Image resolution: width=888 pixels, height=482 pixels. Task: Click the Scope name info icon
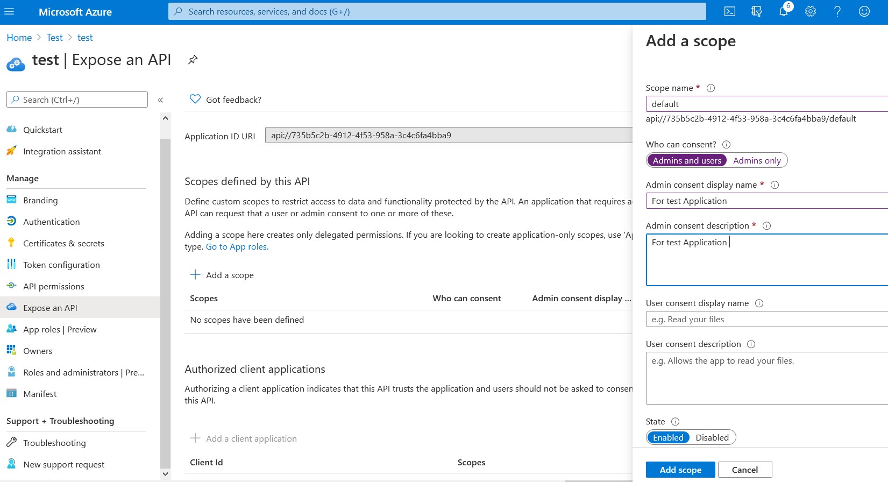711,88
